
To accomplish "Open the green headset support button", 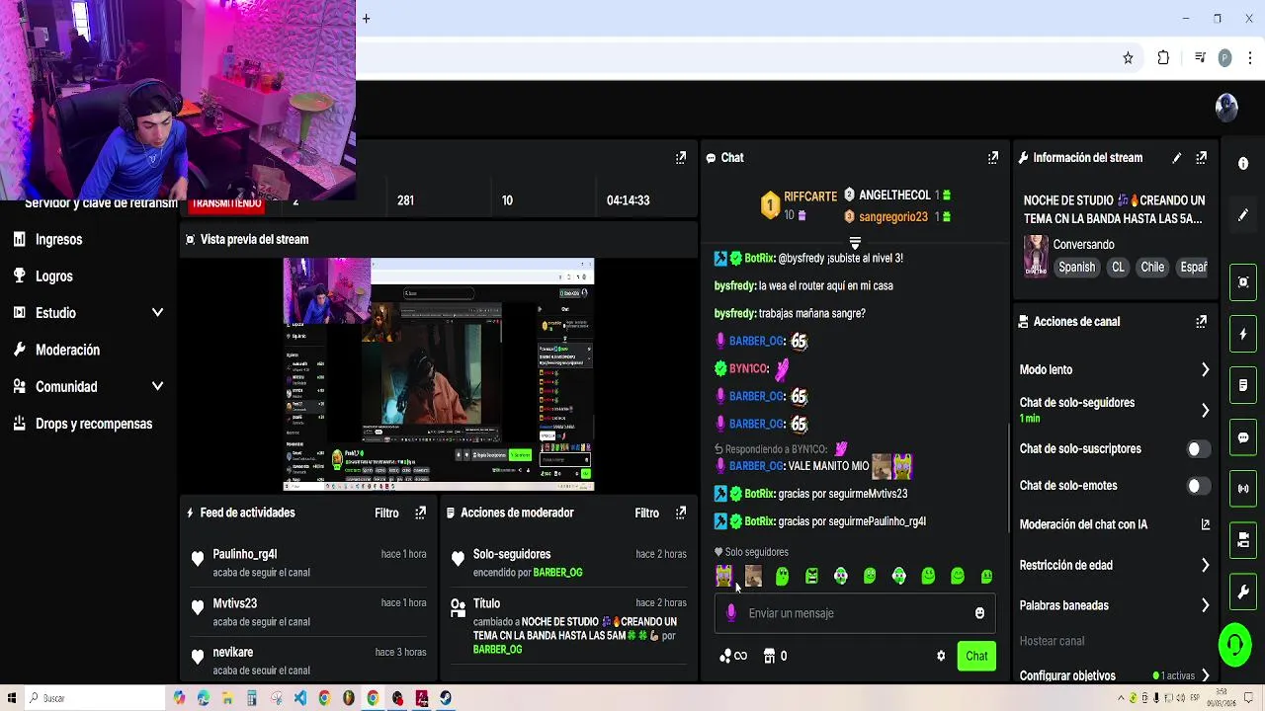I will 1234,646.
